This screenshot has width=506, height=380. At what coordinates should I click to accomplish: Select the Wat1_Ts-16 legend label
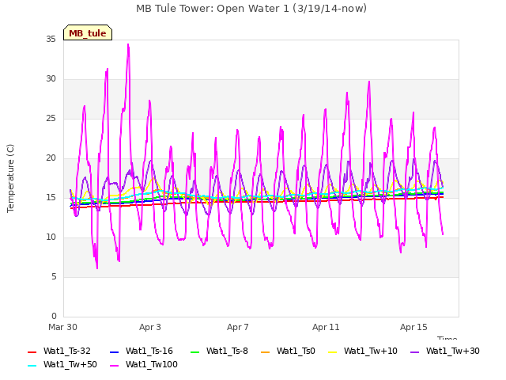(x=149, y=351)
